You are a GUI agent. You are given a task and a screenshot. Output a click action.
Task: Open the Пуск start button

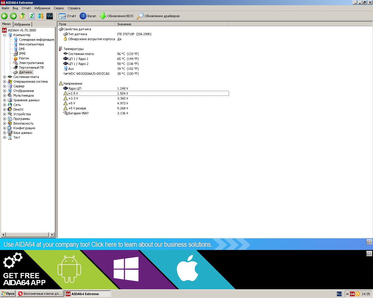(8, 294)
